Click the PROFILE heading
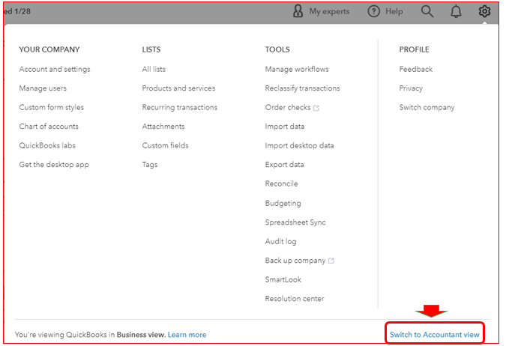The height and width of the screenshot is (346, 506). click(x=414, y=49)
